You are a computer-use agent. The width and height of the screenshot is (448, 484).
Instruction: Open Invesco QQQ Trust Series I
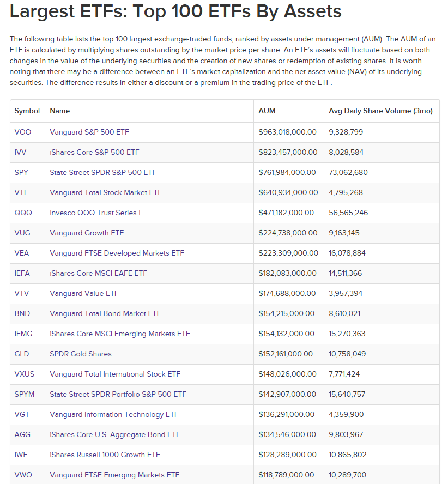[x=95, y=213]
